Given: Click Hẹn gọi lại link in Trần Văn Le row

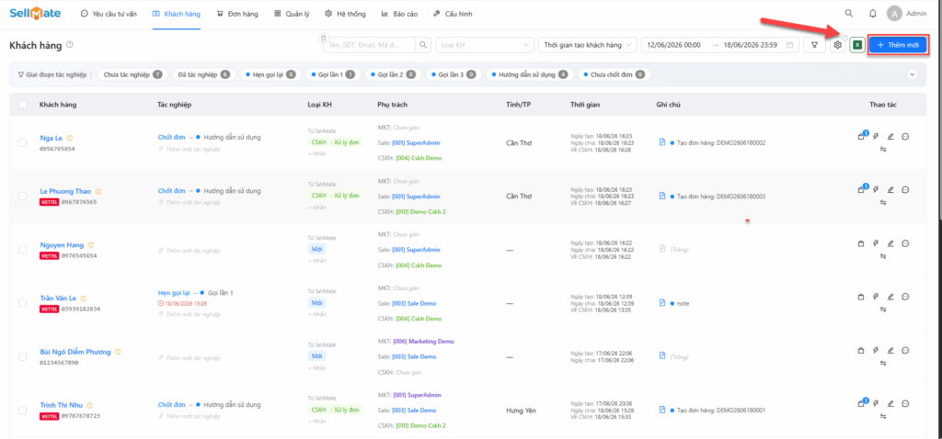Looking at the screenshot, I should (x=174, y=293).
